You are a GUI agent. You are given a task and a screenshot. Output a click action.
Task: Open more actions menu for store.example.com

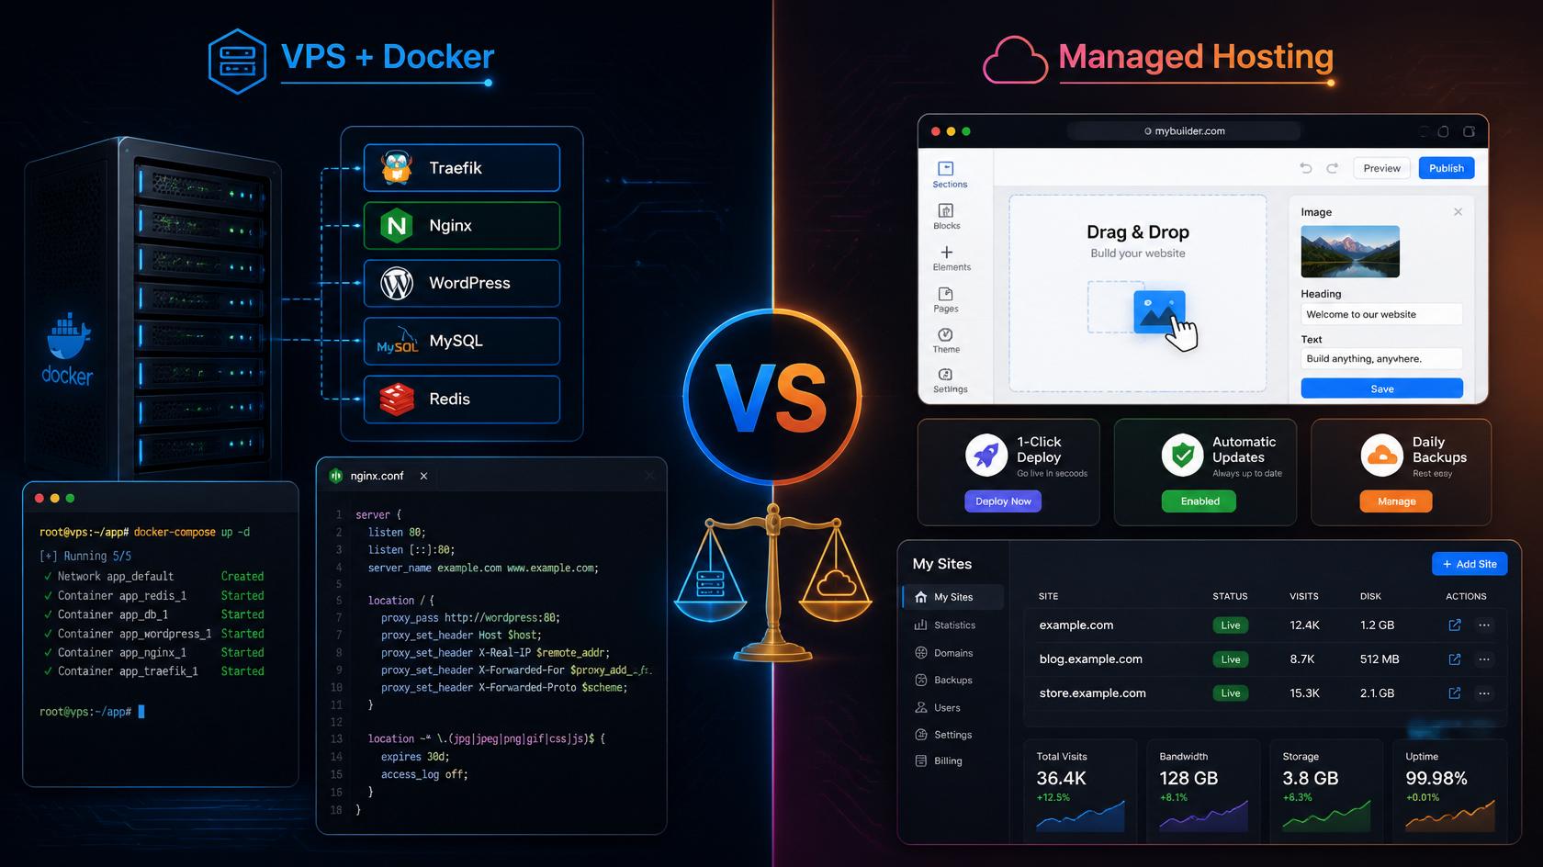pyautogui.click(x=1484, y=693)
